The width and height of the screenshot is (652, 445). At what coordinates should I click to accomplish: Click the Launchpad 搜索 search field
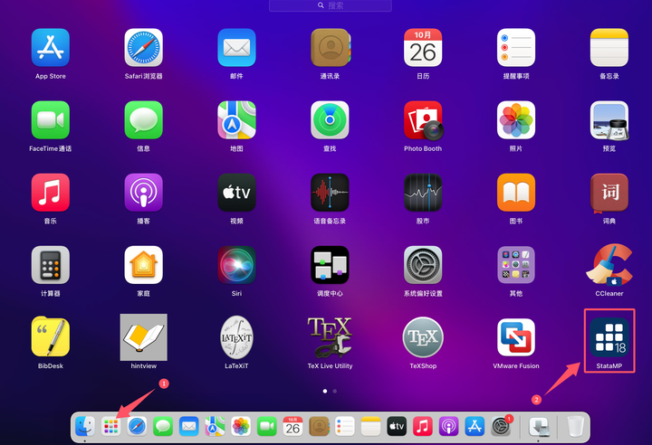coord(331,5)
